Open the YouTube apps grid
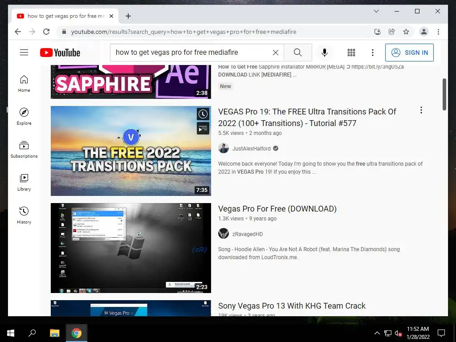The height and width of the screenshot is (342, 456). [351, 53]
